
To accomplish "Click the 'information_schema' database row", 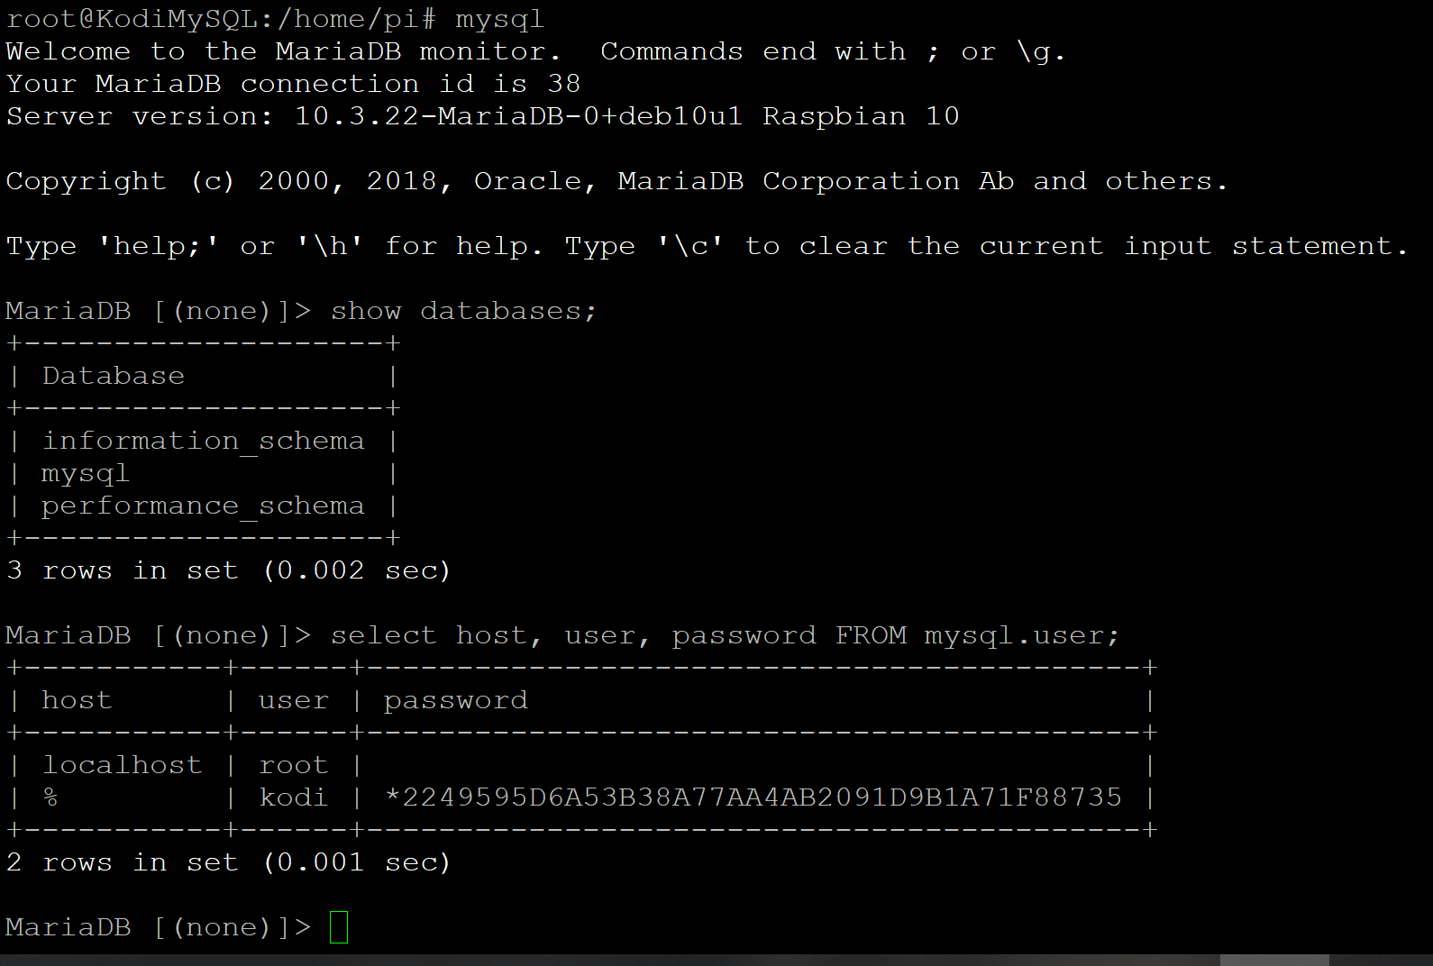I will [x=203, y=441].
